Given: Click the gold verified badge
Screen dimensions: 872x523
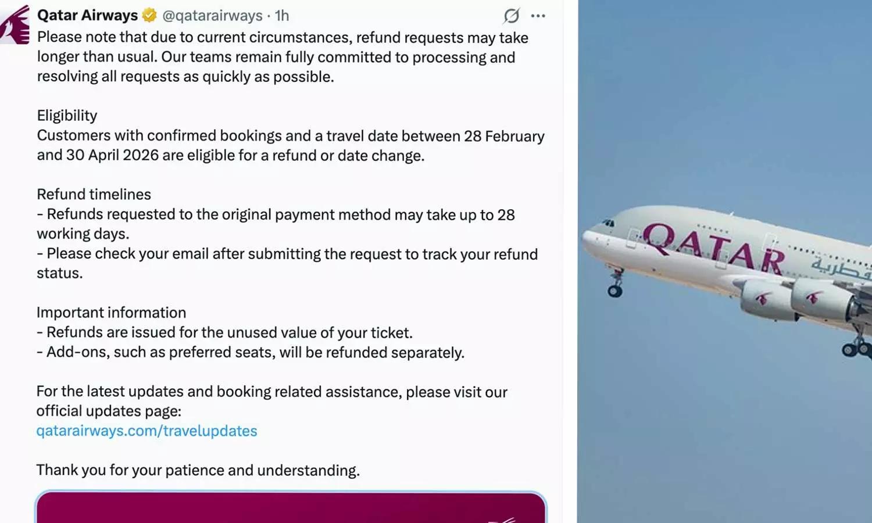Looking at the screenshot, I should (149, 15).
